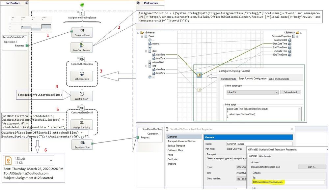Select the CalendarEvent receive shape
This screenshot has height=190, width=329.
pyautogui.click(x=82, y=32)
